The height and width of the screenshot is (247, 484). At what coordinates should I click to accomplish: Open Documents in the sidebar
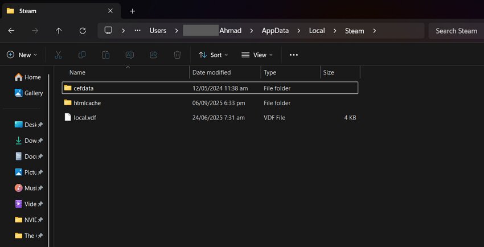(28, 157)
